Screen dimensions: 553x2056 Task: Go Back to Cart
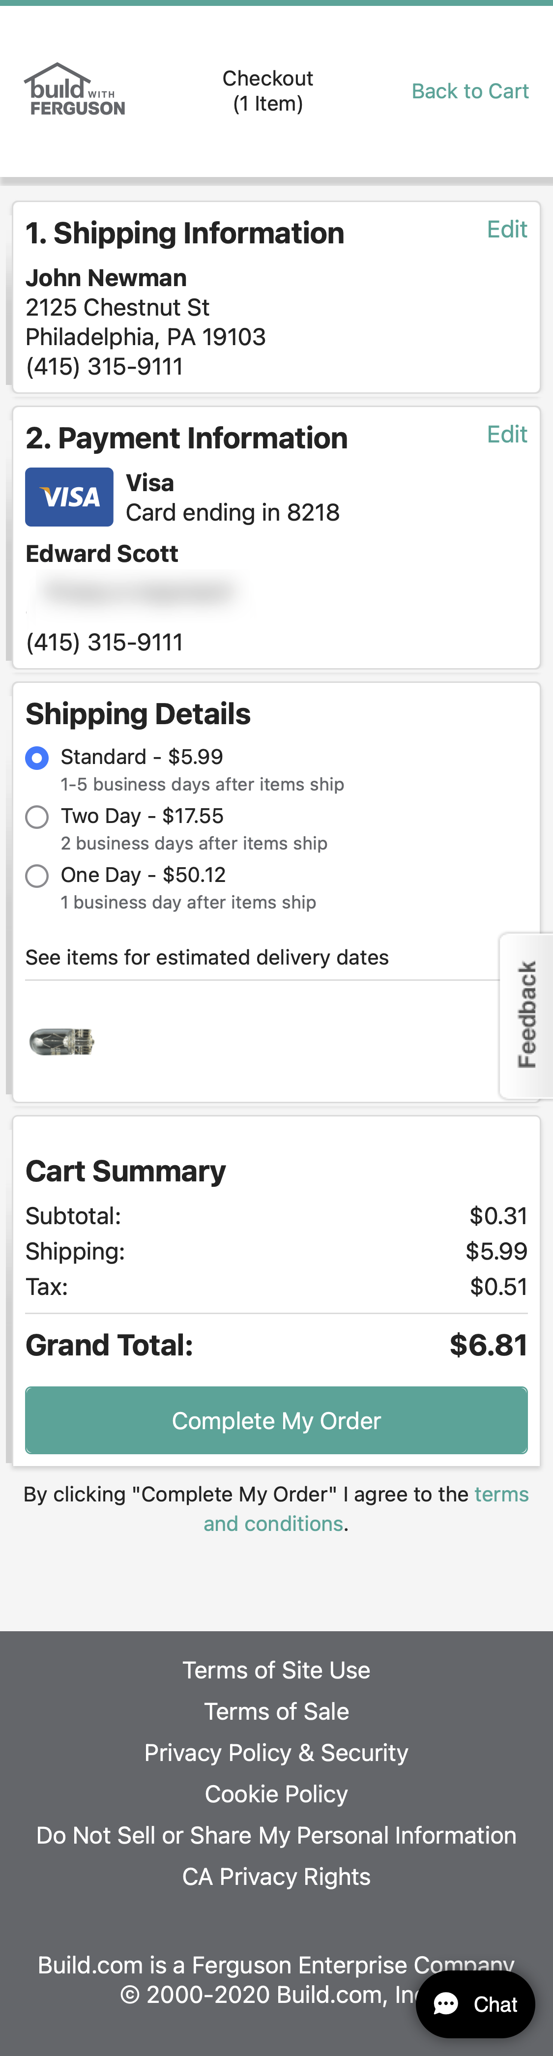pyautogui.click(x=470, y=91)
